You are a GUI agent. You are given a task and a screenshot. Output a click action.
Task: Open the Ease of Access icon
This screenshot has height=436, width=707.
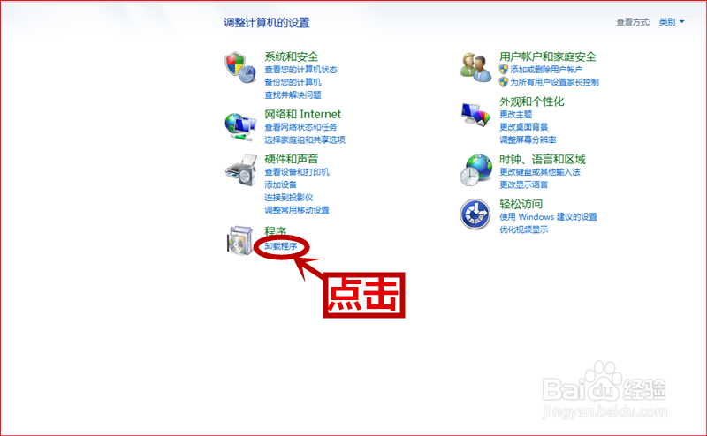[x=475, y=214]
